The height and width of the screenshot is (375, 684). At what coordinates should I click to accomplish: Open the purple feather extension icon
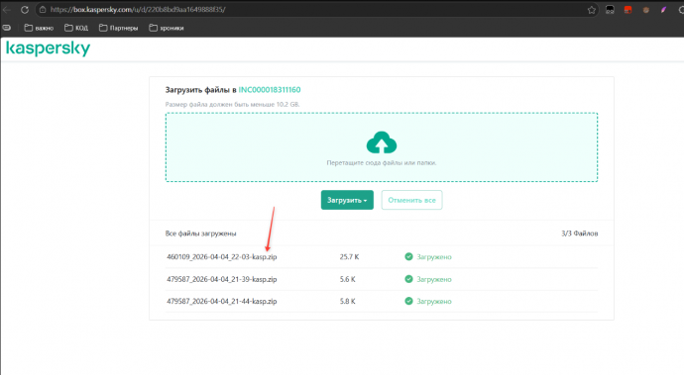click(x=663, y=10)
